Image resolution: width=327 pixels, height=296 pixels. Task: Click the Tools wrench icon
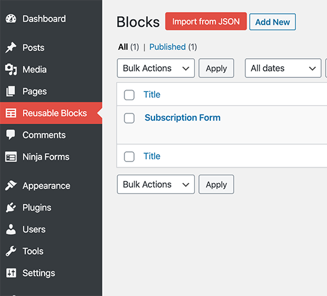[11, 251]
